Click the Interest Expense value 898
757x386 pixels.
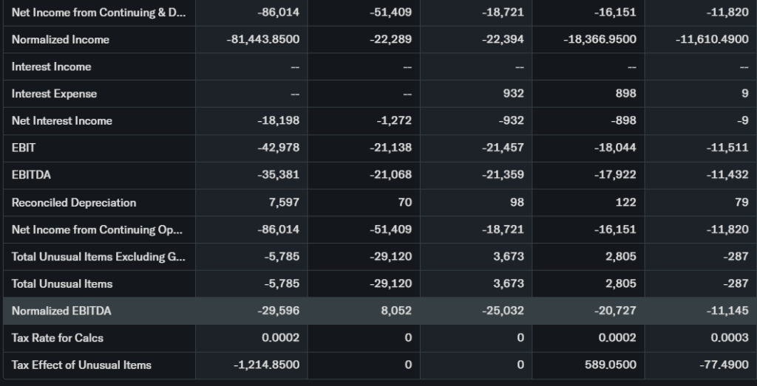click(625, 94)
